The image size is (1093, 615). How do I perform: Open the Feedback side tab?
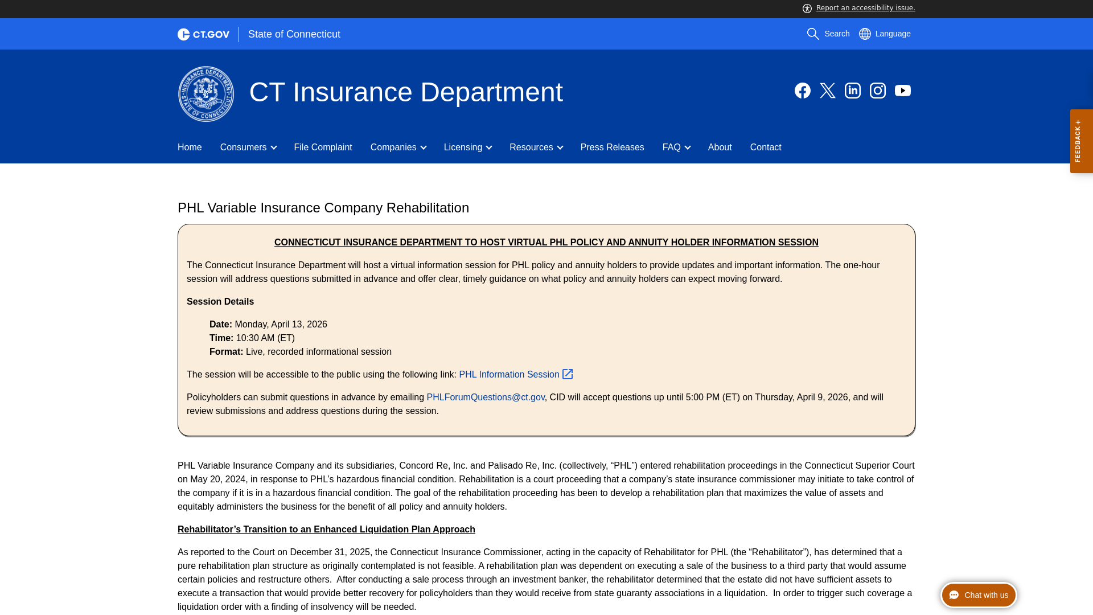coord(1081,141)
